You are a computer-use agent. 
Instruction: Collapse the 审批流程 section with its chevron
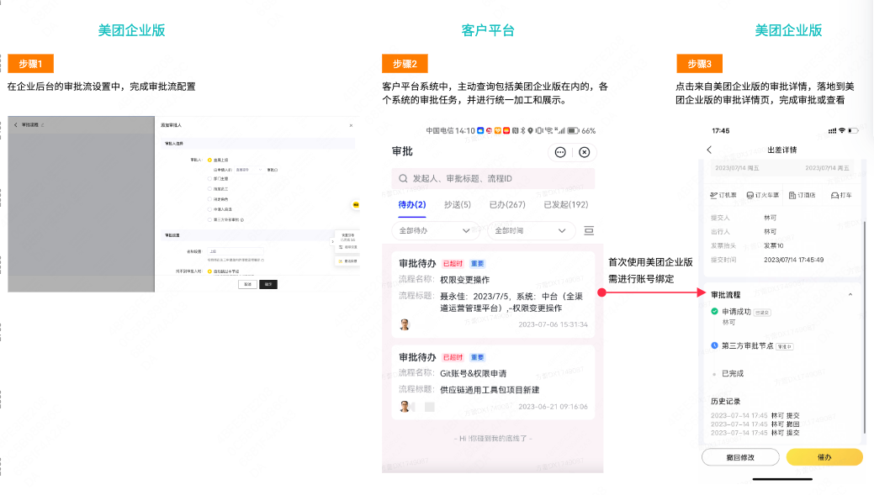coord(850,294)
